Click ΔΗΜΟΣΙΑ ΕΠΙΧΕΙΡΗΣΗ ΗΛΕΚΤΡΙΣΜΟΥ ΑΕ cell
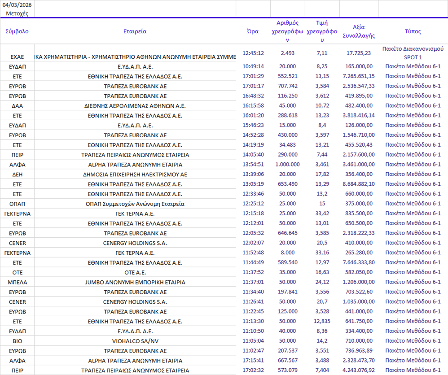448x375 pixels. [135, 174]
